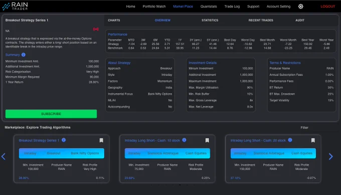341x195 pixels.
Task: Open Intraday Long Short - Cash: 10 stock title
Action: [152, 140]
